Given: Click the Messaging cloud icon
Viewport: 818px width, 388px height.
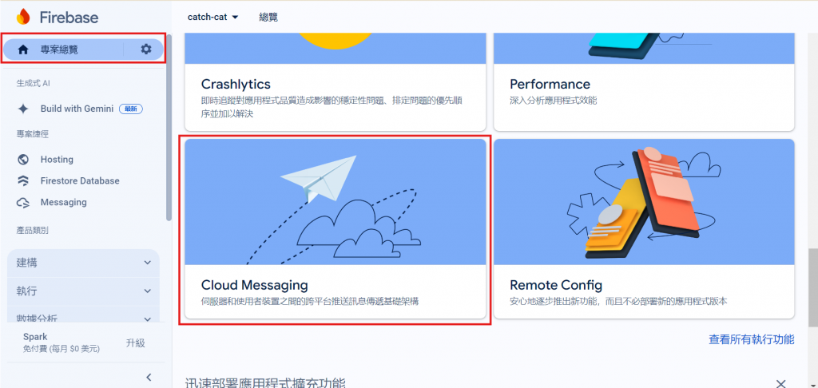Looking at the screenshot, I should tap(23, 202).
